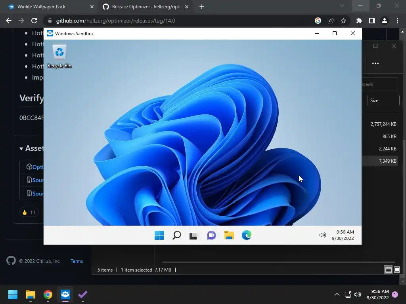
Task: Click the File Explorer horizontal scrollbar
Action: (x=279, y=262)
